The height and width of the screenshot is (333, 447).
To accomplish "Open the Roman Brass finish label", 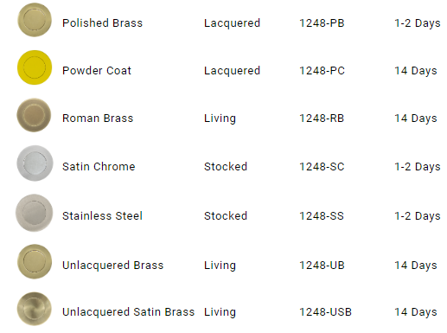I will 98,118.
